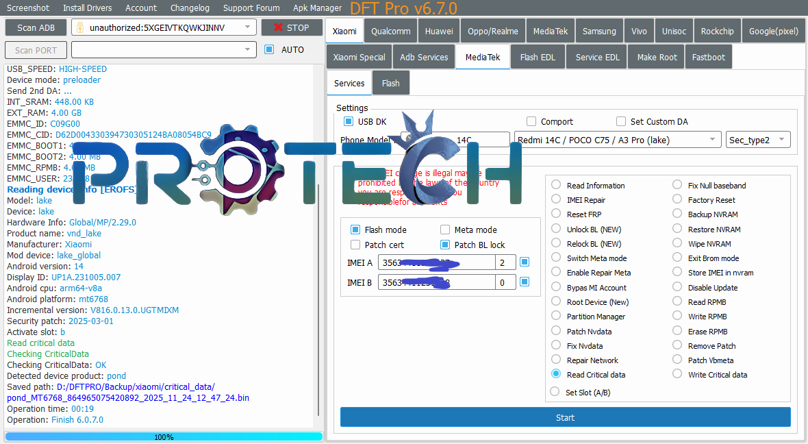Open the Service EDL tab
808x444 pixels.
point(597,58)
